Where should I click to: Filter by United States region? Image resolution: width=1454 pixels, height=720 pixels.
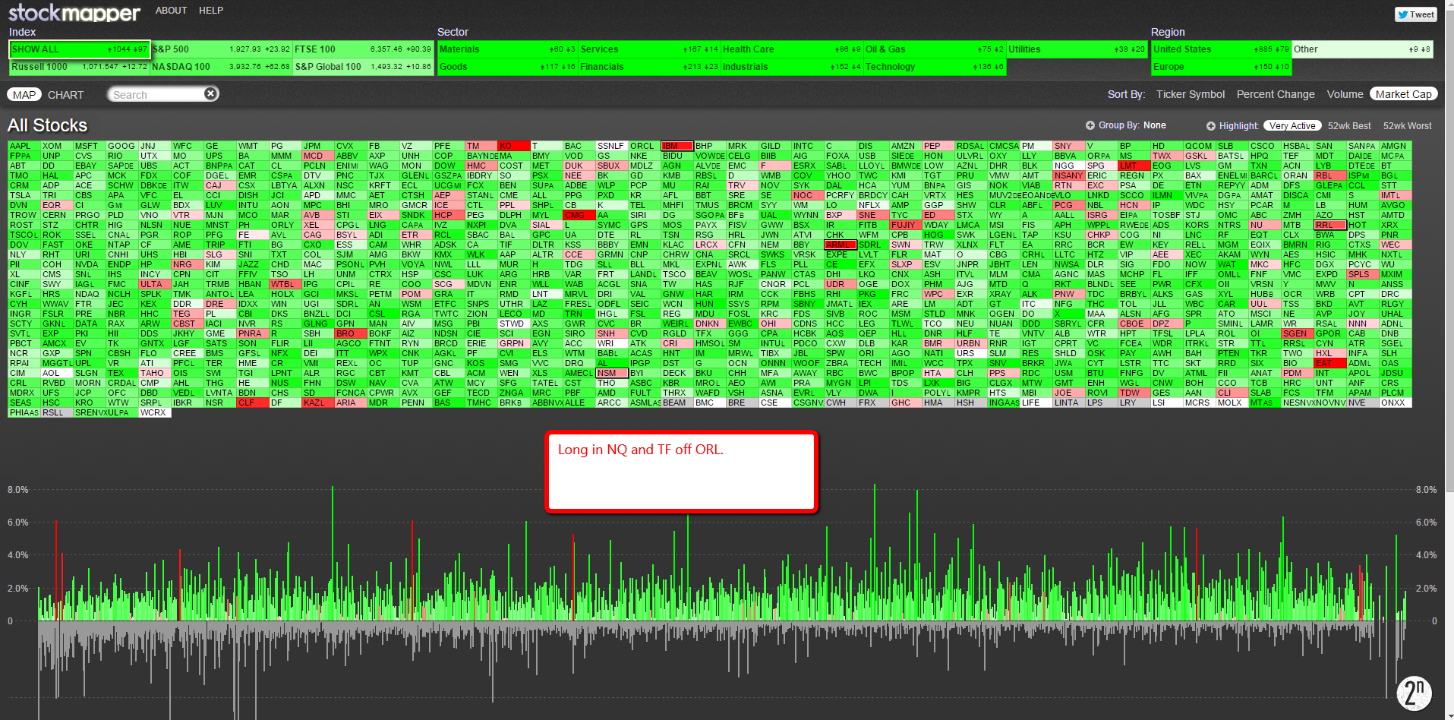pyautogui.click(x=1221, y=49)
